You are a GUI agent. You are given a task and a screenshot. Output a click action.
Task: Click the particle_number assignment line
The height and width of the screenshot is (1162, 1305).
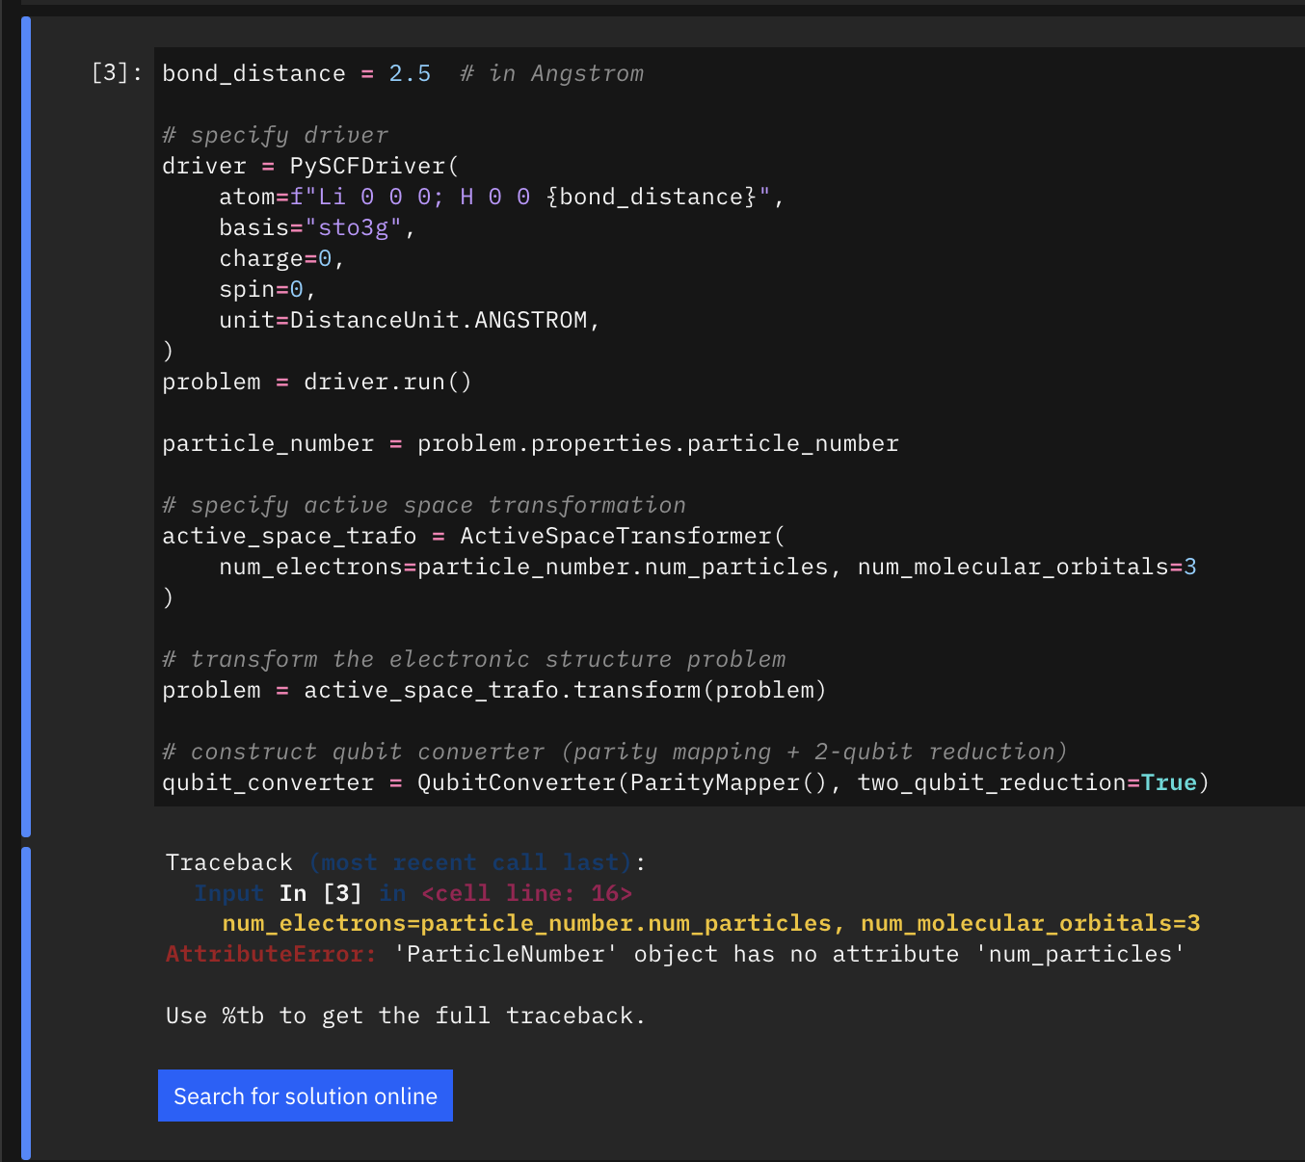point(530,443)
